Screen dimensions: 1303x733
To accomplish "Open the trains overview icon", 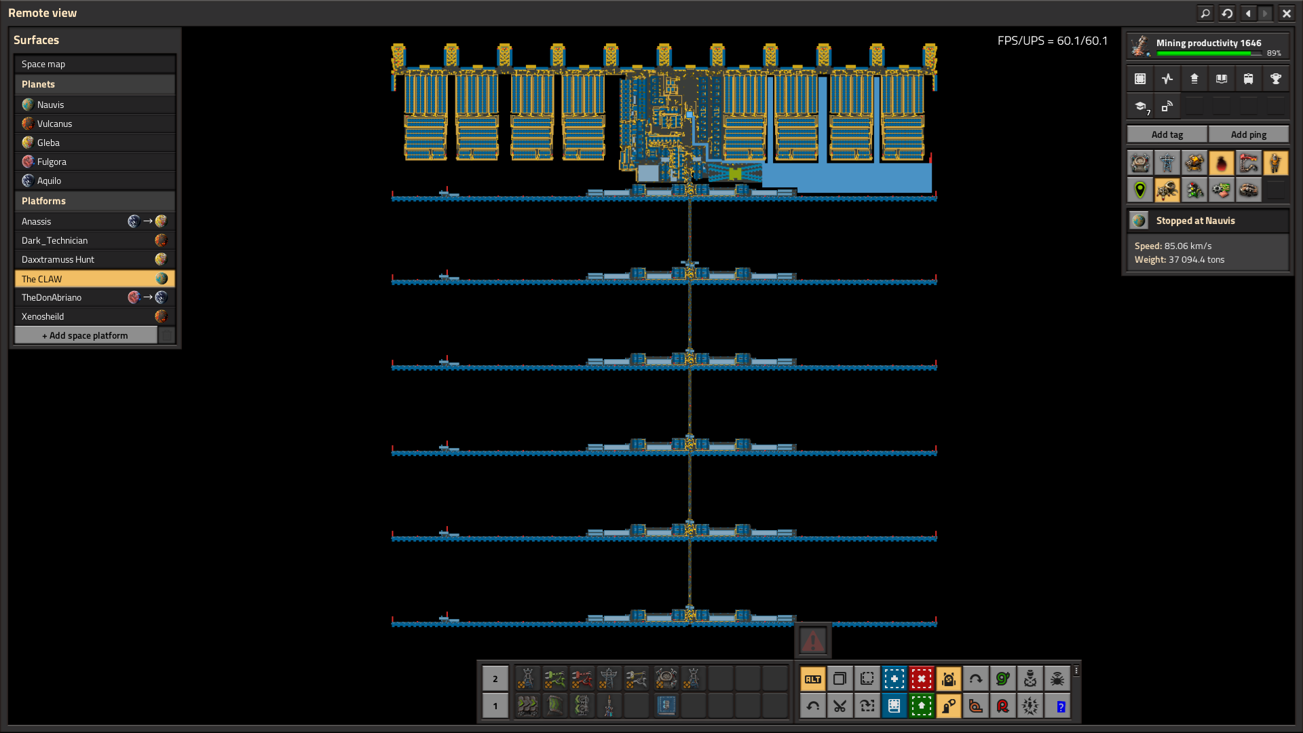I will (1249, 79).
